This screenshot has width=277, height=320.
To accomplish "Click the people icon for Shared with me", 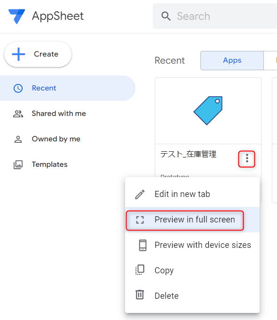I will point(18,114).
